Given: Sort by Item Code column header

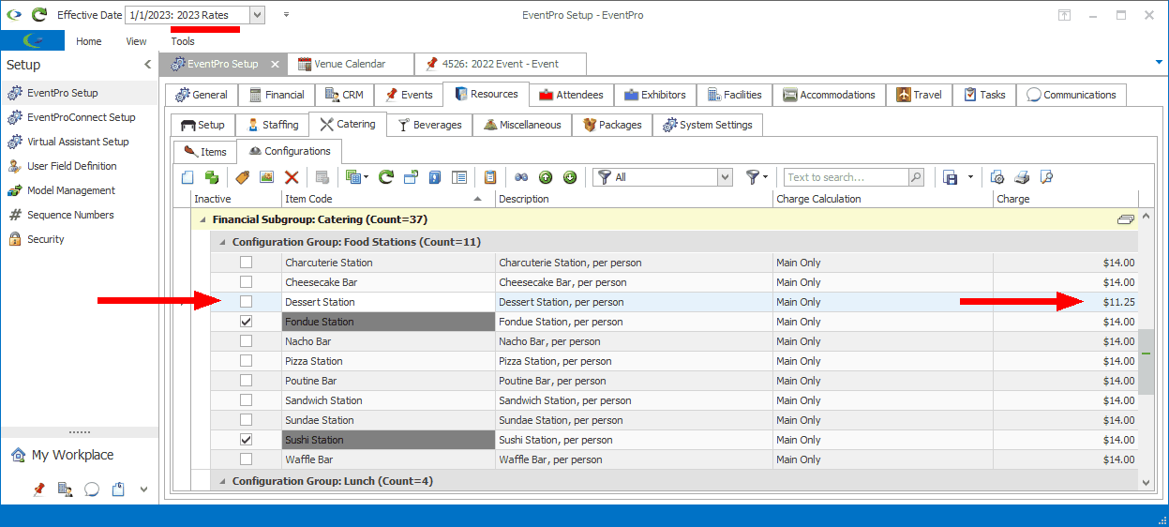Looking at the screenshot, I should (x=388, y=199).
